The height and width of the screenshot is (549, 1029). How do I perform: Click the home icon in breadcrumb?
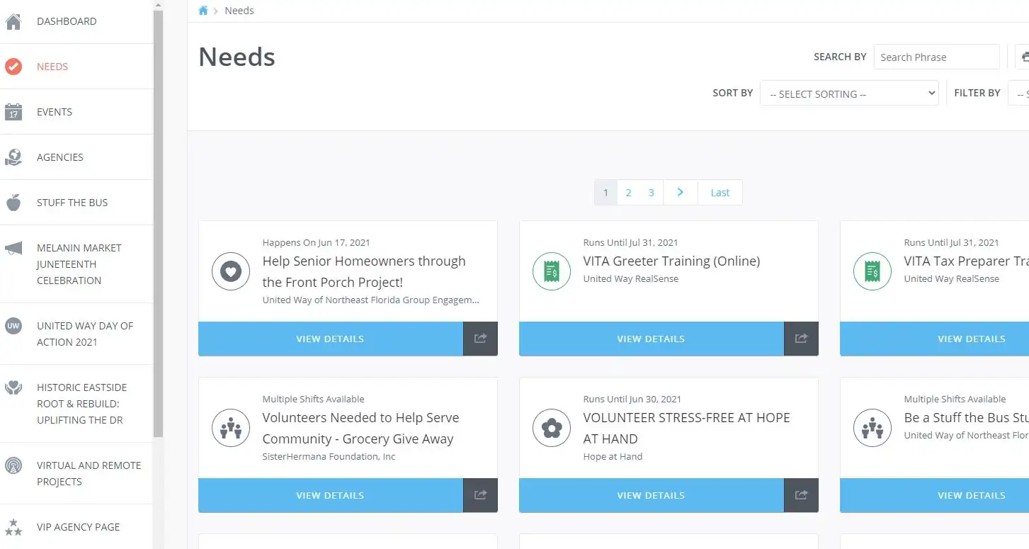tap(203, 11)
